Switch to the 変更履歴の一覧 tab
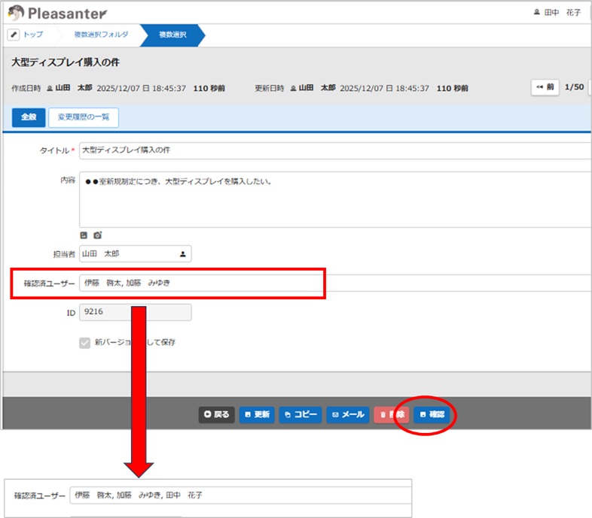 click(84, 117)
